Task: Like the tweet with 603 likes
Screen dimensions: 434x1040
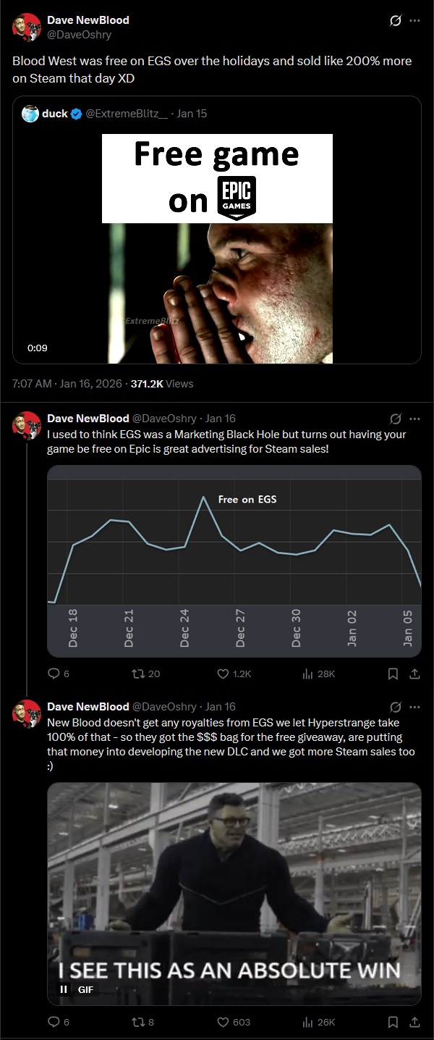Action: tap(224, 1022)
